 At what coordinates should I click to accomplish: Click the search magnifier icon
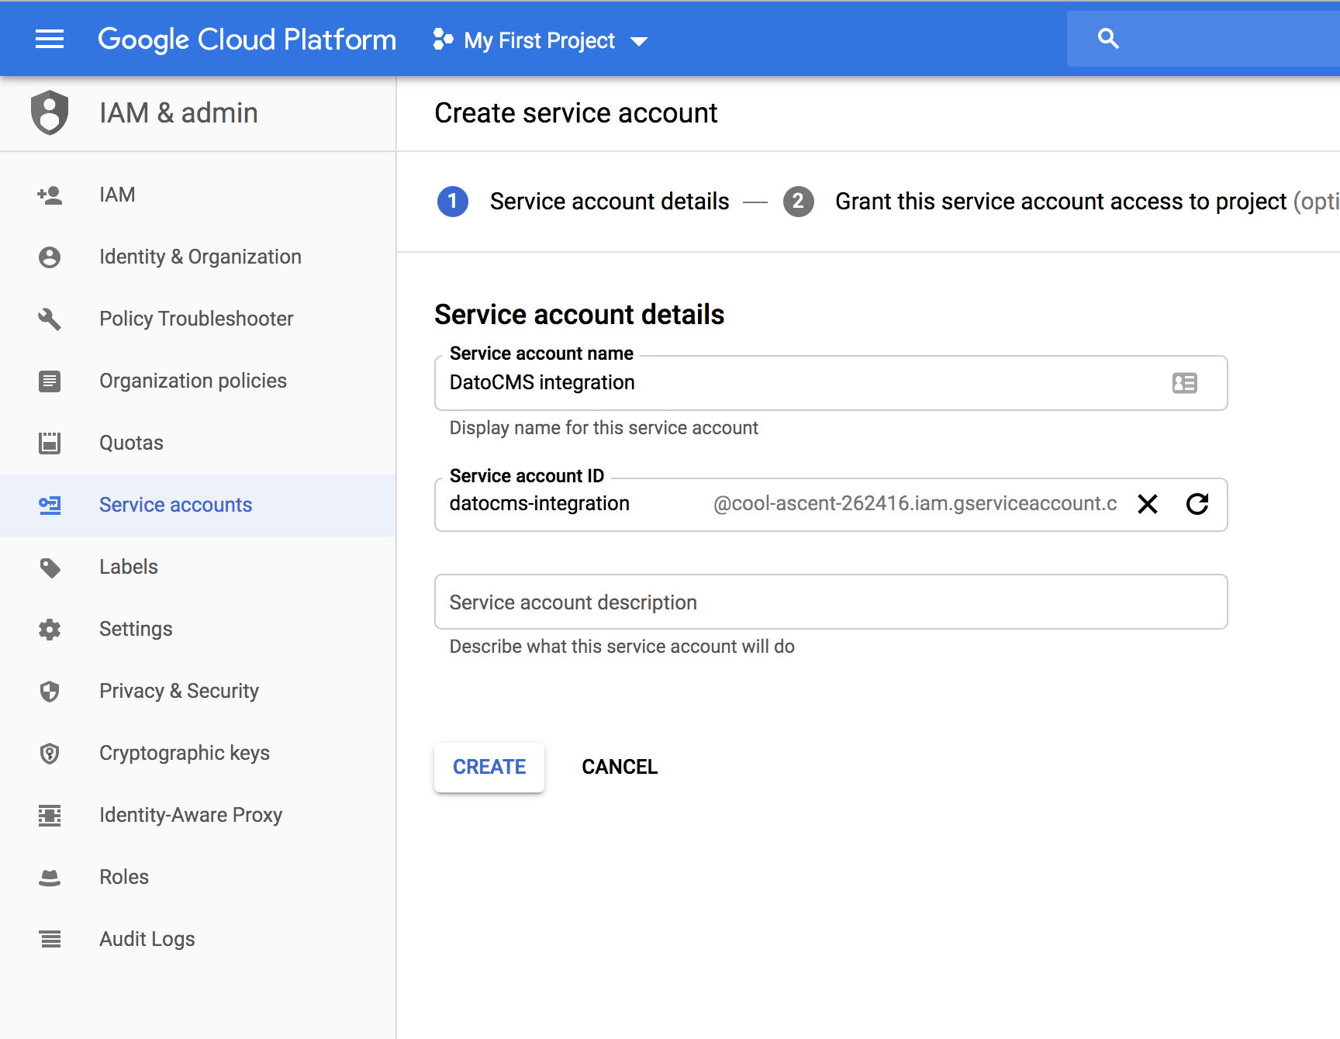(x=1108, y=39)
